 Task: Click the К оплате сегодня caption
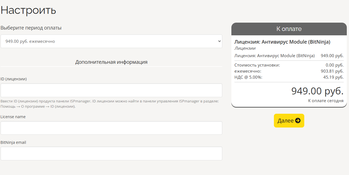326,101
